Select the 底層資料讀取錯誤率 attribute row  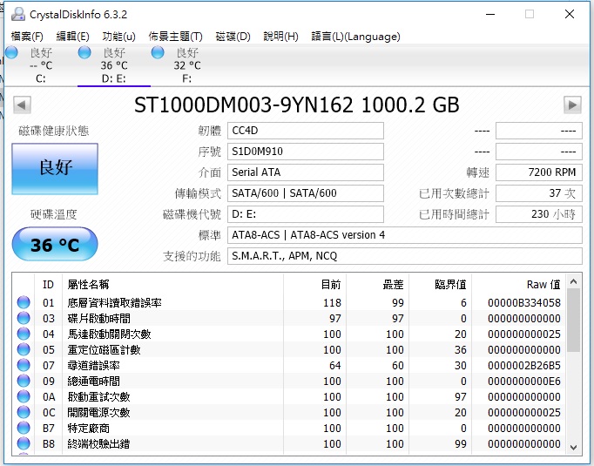tap(289, 303)
